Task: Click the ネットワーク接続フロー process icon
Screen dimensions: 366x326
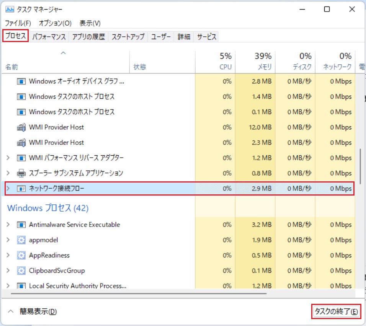Action: pyautogui.click(x=21, y=189)
